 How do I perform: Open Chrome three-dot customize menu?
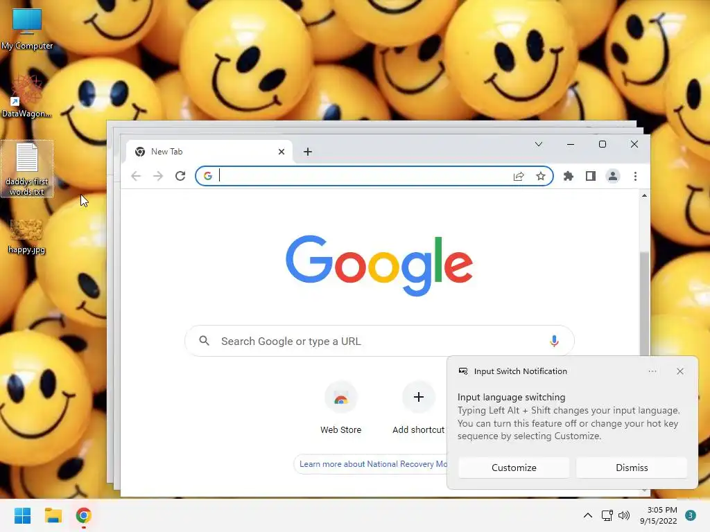(x=635, y=176)
